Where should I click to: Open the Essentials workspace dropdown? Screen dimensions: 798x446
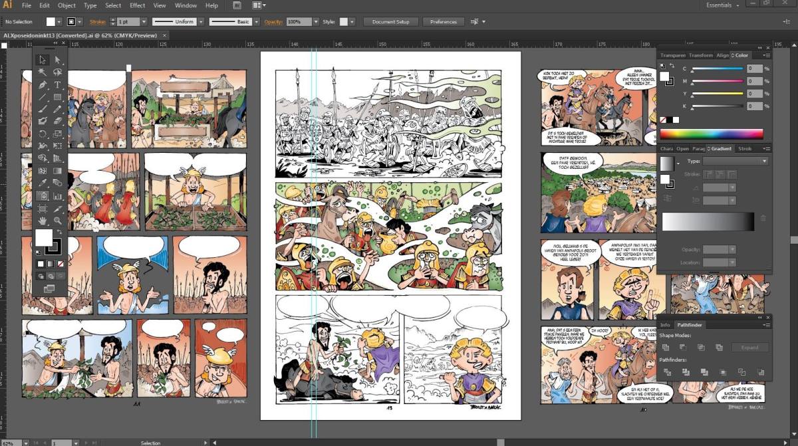point(722,5)
